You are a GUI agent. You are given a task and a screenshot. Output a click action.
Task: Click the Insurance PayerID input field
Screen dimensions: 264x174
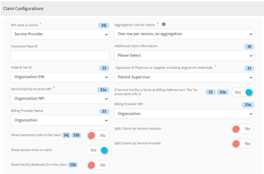60,55
